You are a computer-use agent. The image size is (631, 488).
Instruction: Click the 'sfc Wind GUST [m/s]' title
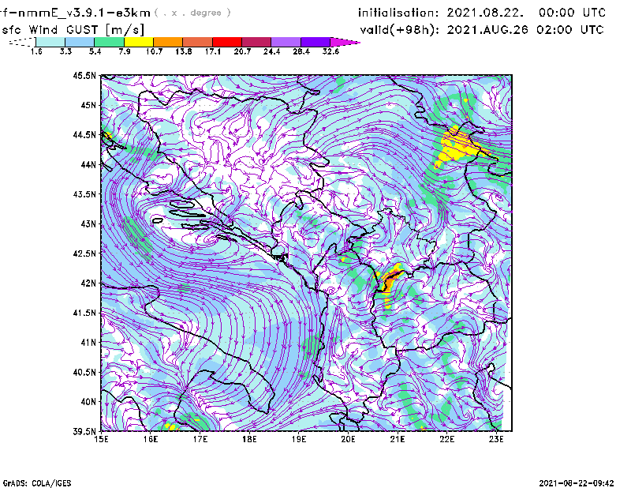[x=59, y=29]
